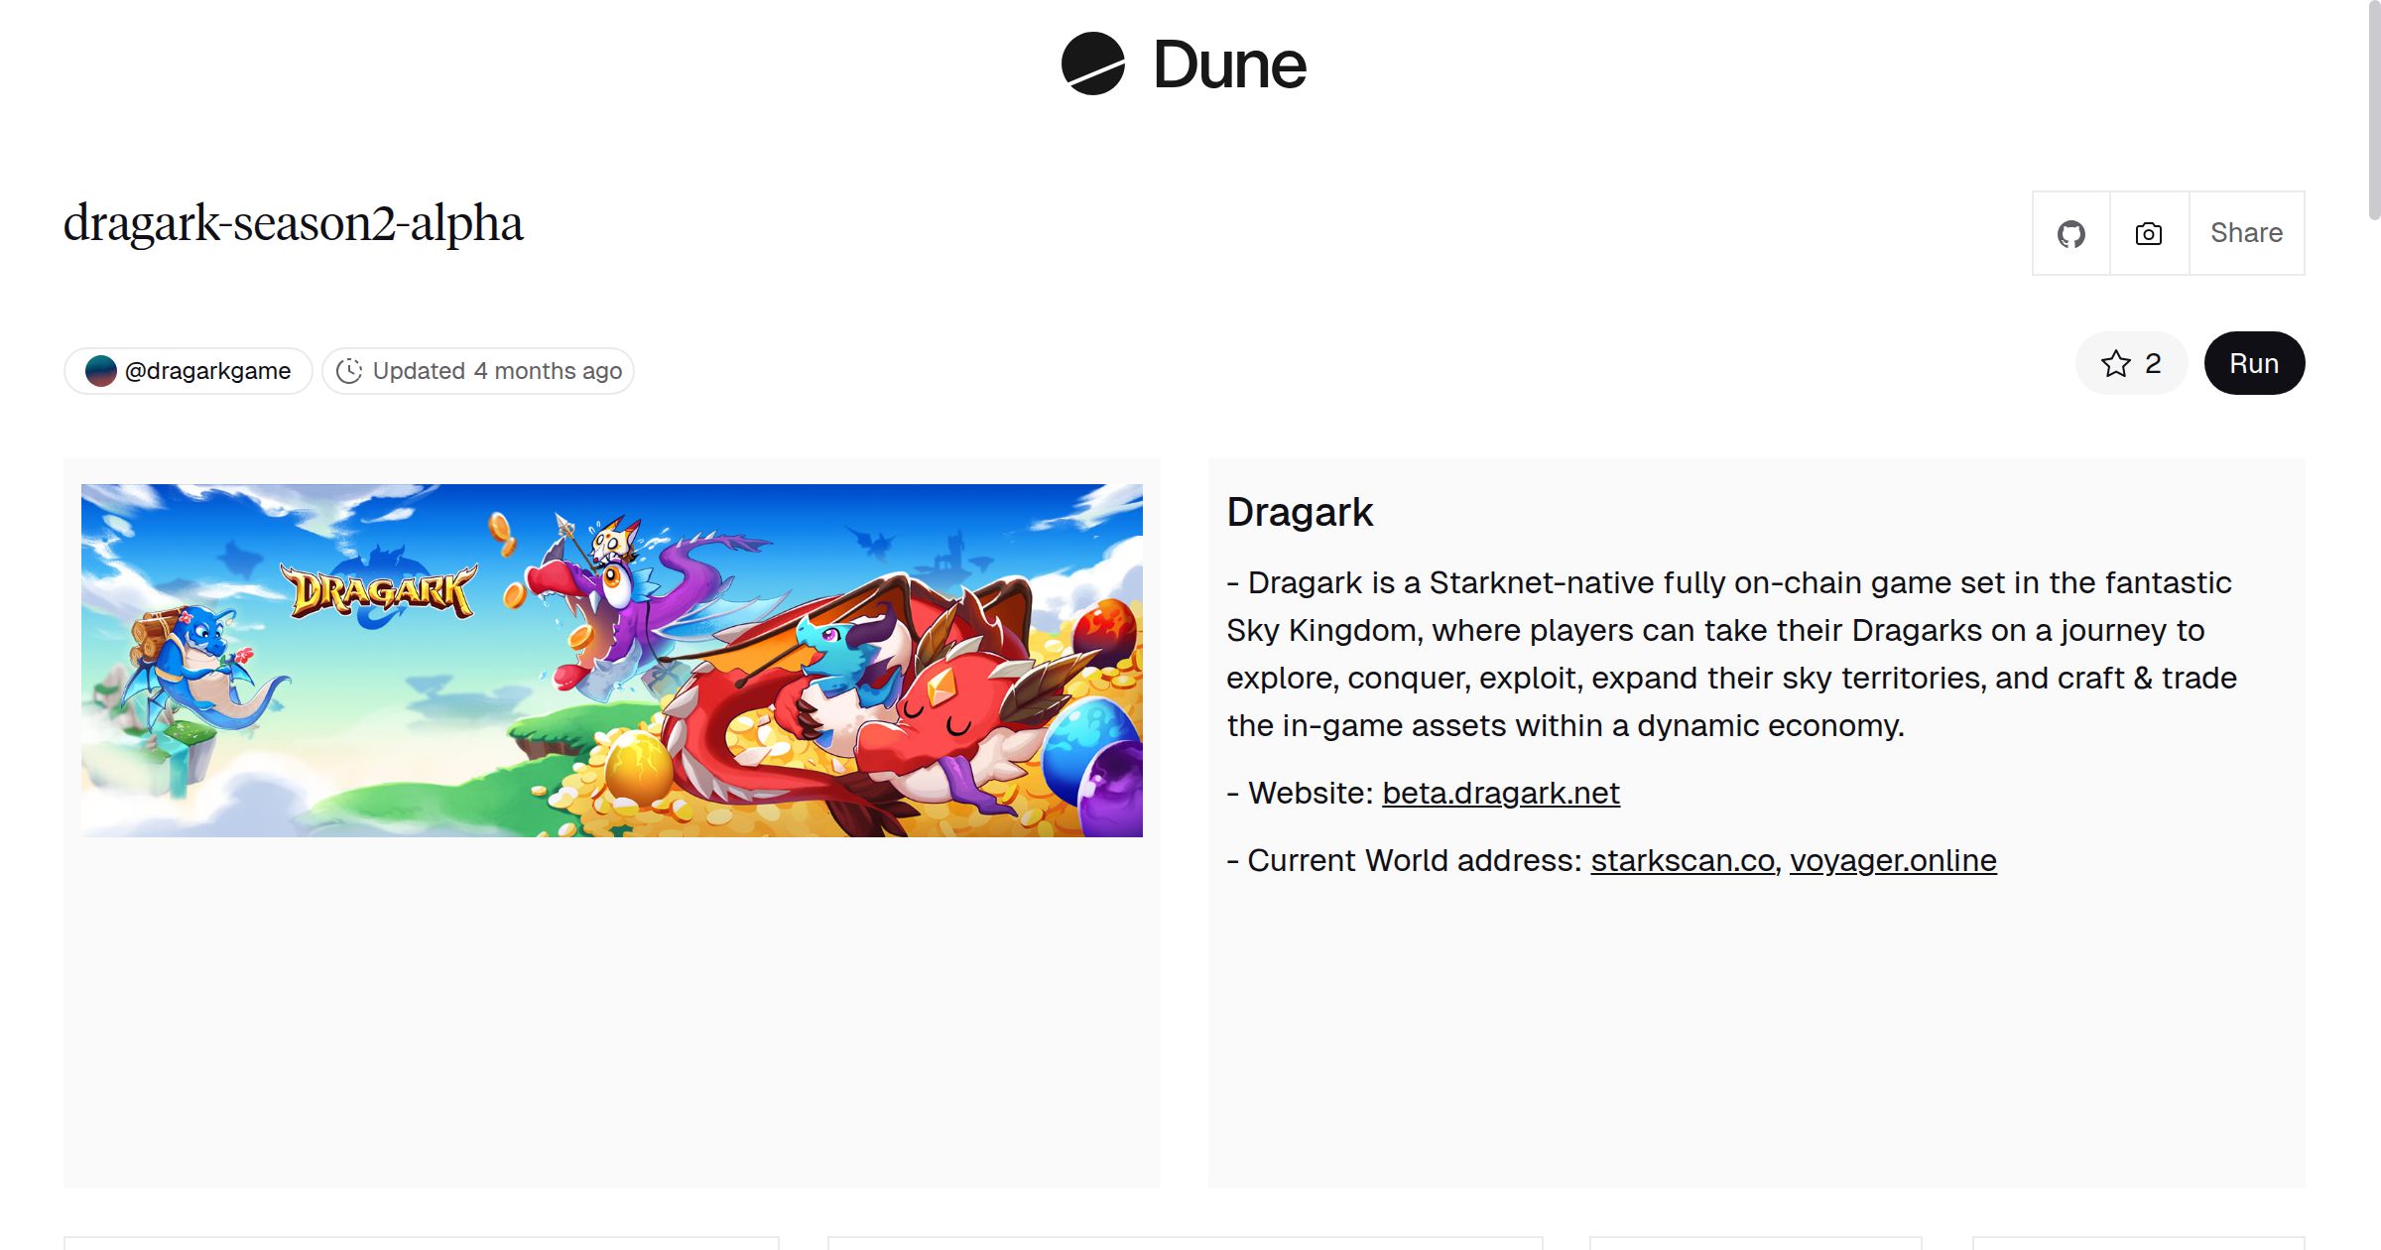
Task: Open the @dragarkgame profile link
Action: (x=207, y=371)
